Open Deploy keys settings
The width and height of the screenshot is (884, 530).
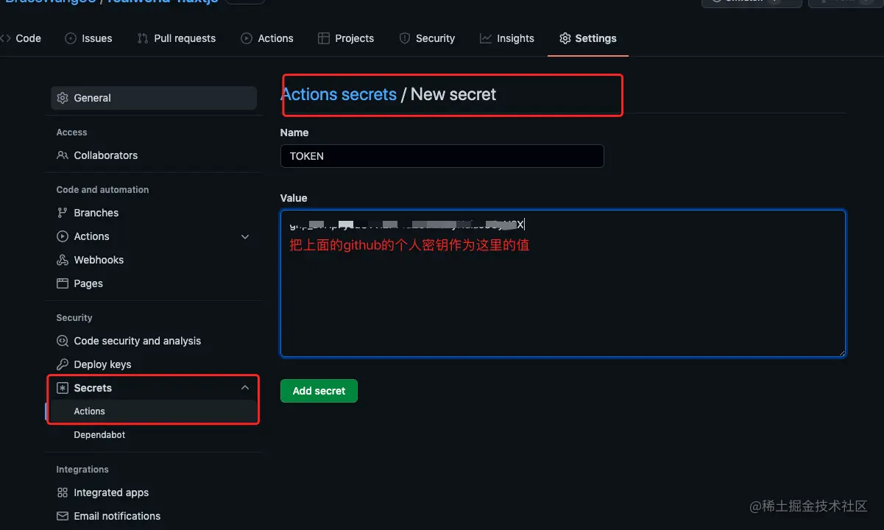[x=154, y=364]
